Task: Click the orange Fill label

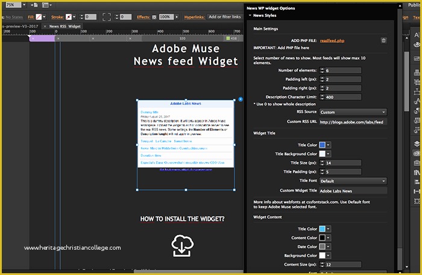Action: point(31,17)
